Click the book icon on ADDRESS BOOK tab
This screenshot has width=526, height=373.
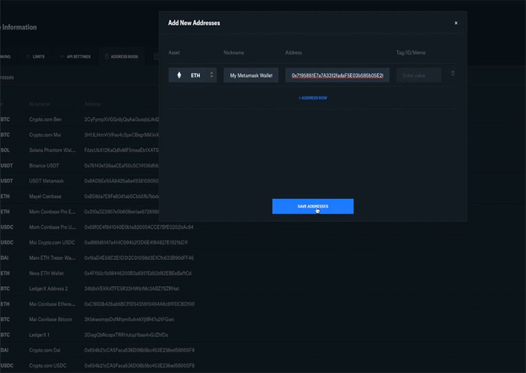107,57
